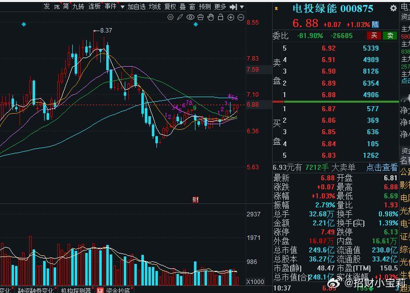The height and width of the screenshot is (293, 410).
Task: Click the 金额 2.21亿 value
Action: [324, 223]
